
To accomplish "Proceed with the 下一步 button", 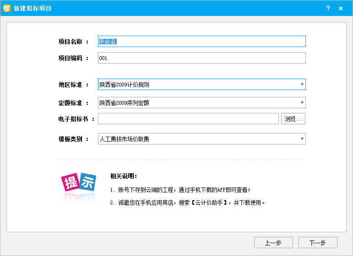I will (x=318, y=243).
